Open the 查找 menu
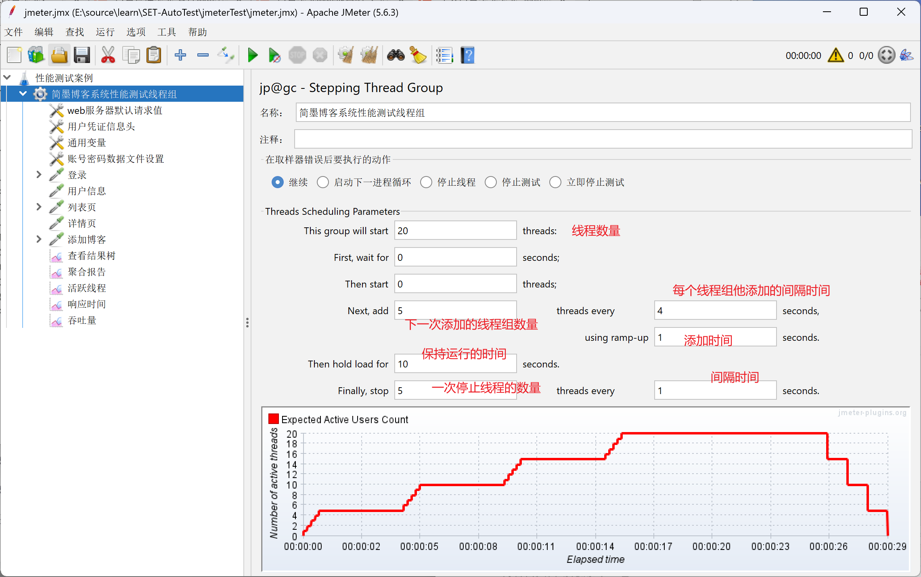This screenshot has height=577, width=921. click(75, 32)
